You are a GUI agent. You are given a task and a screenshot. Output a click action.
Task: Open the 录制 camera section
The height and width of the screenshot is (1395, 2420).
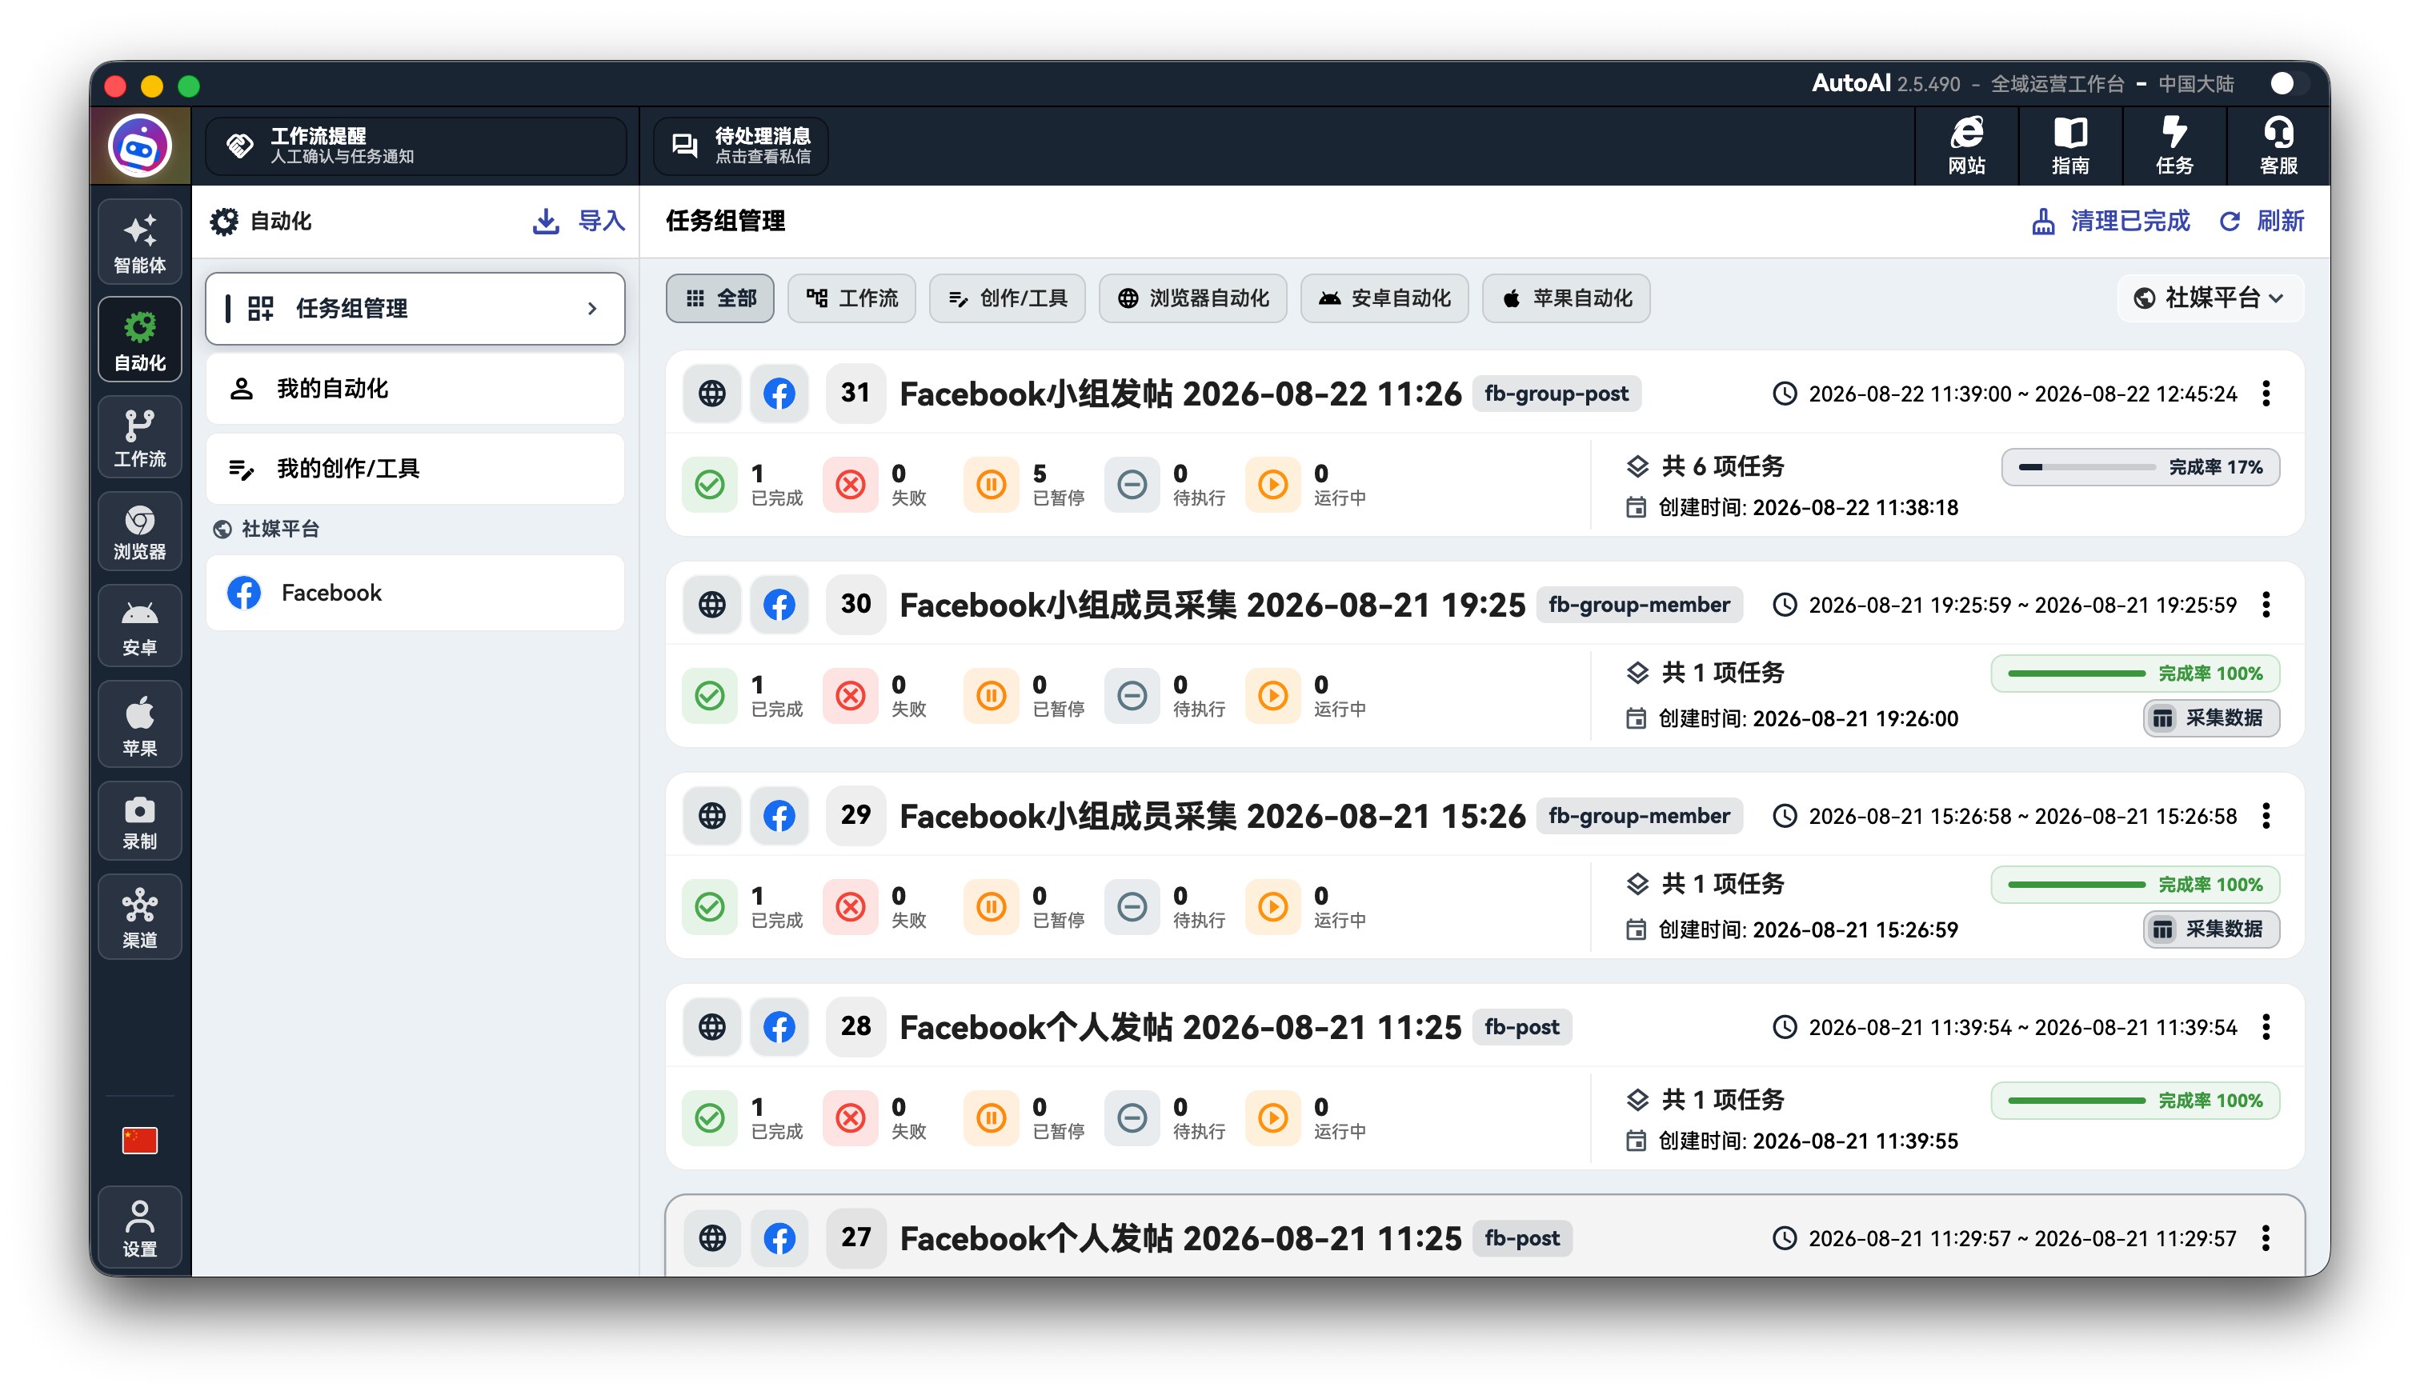[140, 821]
